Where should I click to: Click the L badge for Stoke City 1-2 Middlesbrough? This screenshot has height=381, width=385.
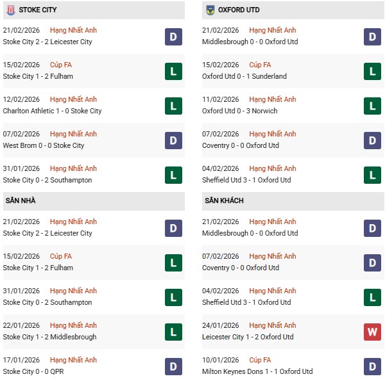tap(173, 332)
